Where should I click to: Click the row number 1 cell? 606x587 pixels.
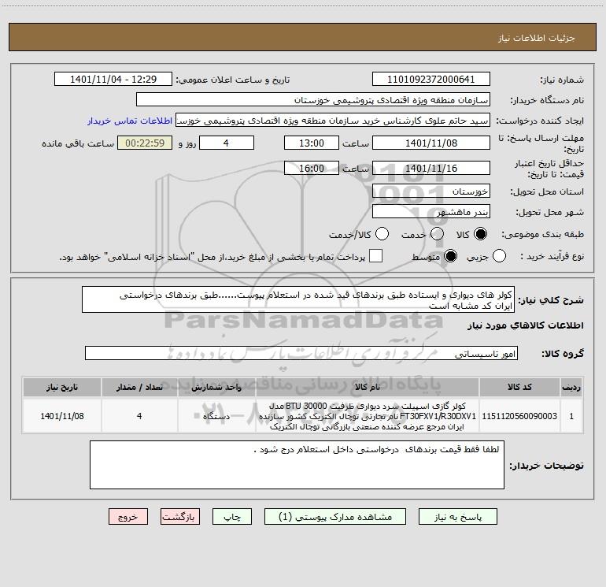tap(571, 416)
